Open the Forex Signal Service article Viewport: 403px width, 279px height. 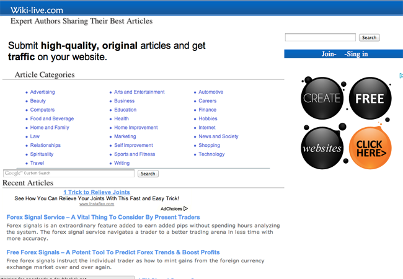point(103,217)
